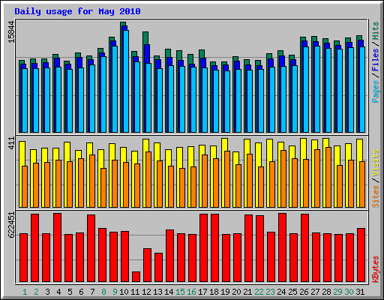Screen dimensions: 384x300
Task: Select day label "3" on the x-axis
Action: point(47,292)
